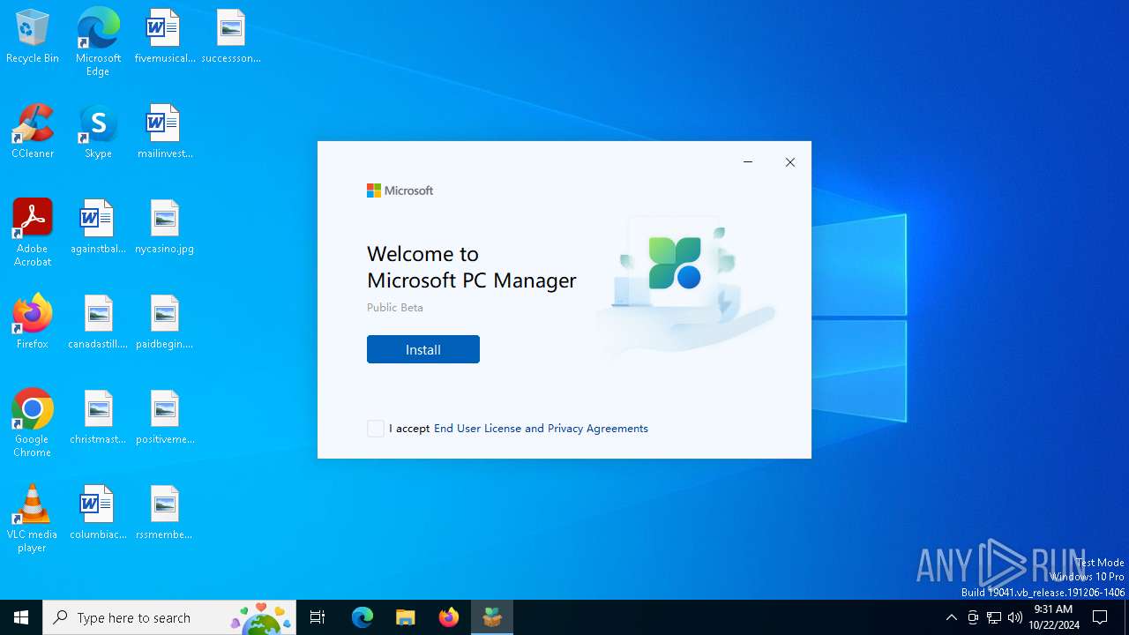Launch Firefox from the taskbar
Screen dimensions: 1129x635
(449, 617)
